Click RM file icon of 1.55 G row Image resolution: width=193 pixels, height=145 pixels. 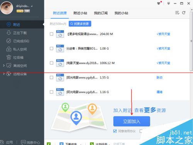60,77
